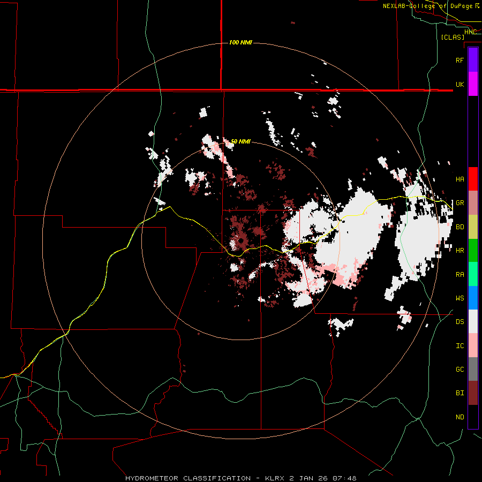482x482 pixels.
Task: Click the [CLAS] label above legend
Action: (x=453, y=37)
